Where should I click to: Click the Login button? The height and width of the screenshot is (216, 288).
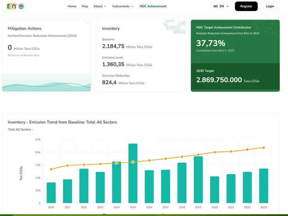point(270,6)
